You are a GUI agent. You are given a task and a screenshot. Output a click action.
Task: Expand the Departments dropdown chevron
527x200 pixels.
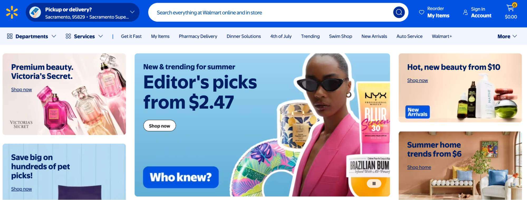(54, 36)
